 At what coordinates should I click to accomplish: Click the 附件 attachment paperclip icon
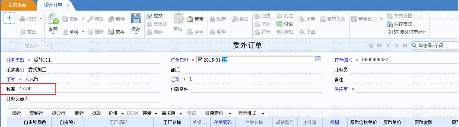click(x=111, y=19)
